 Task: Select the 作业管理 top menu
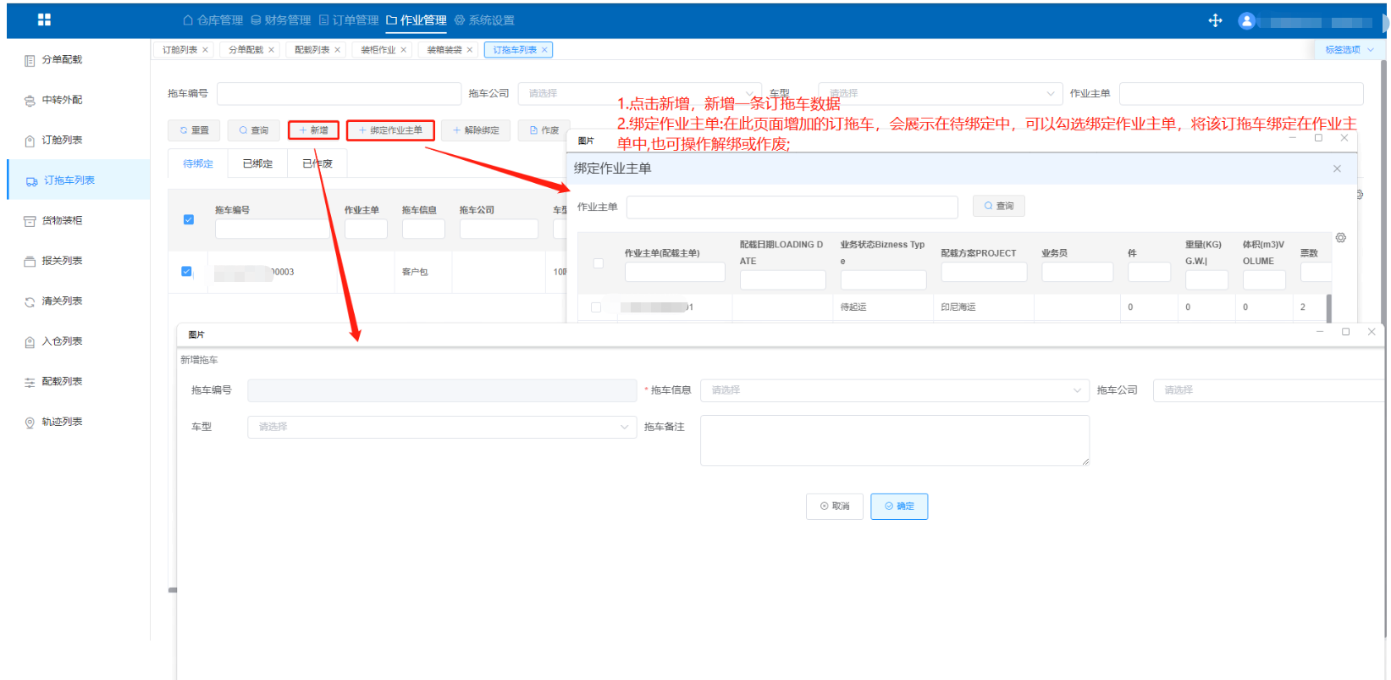417,20
